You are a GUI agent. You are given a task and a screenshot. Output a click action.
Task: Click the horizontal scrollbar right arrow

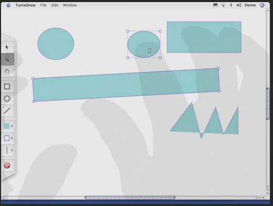264,198
